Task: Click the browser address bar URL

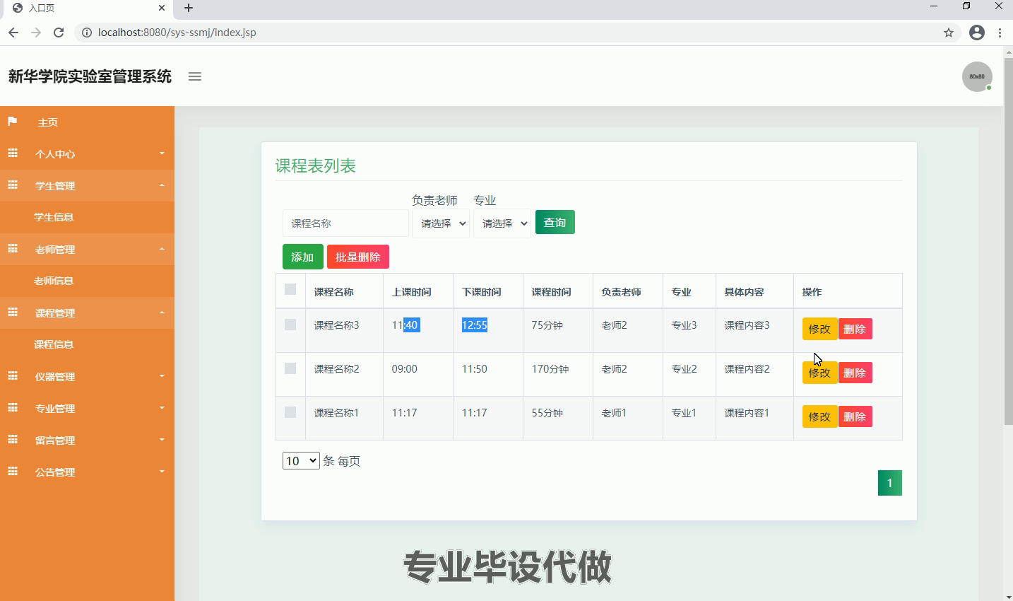Action: click(x=177, y=33)
